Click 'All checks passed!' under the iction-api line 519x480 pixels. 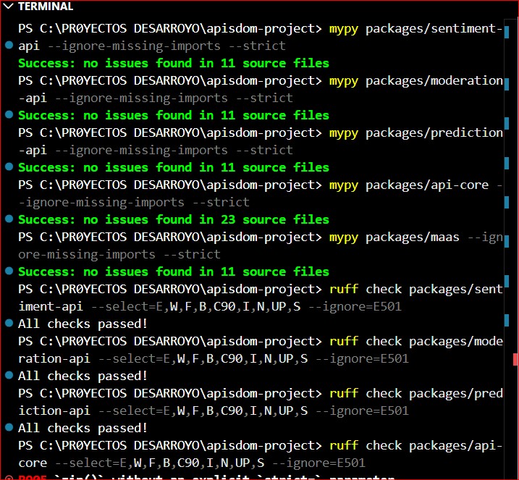click(83, 428)
